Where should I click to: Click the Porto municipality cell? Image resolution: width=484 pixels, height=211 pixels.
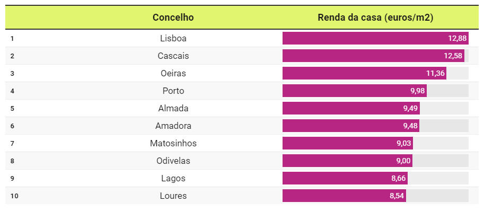point(173,91)
